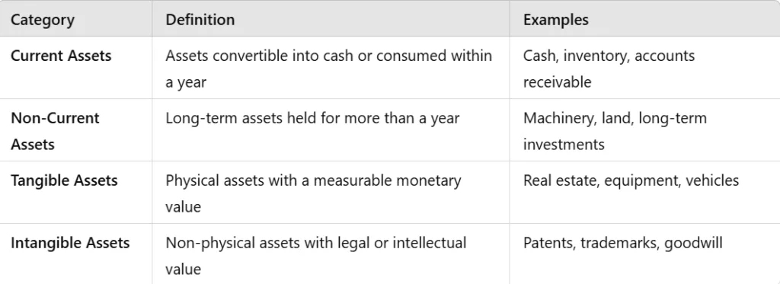The image size is (780, 284).
Task: Click the definition starting 'Assets convertible into cash'
Action: [329, 69]
